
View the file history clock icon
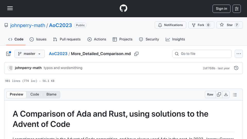point(236,68)
